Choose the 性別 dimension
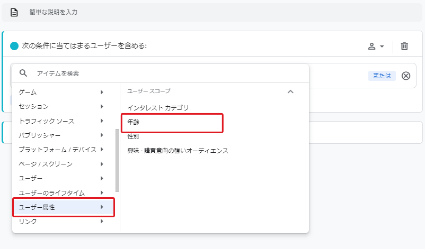Image resolution: width=425 pixels, height=249 pixels. (133, 136)
